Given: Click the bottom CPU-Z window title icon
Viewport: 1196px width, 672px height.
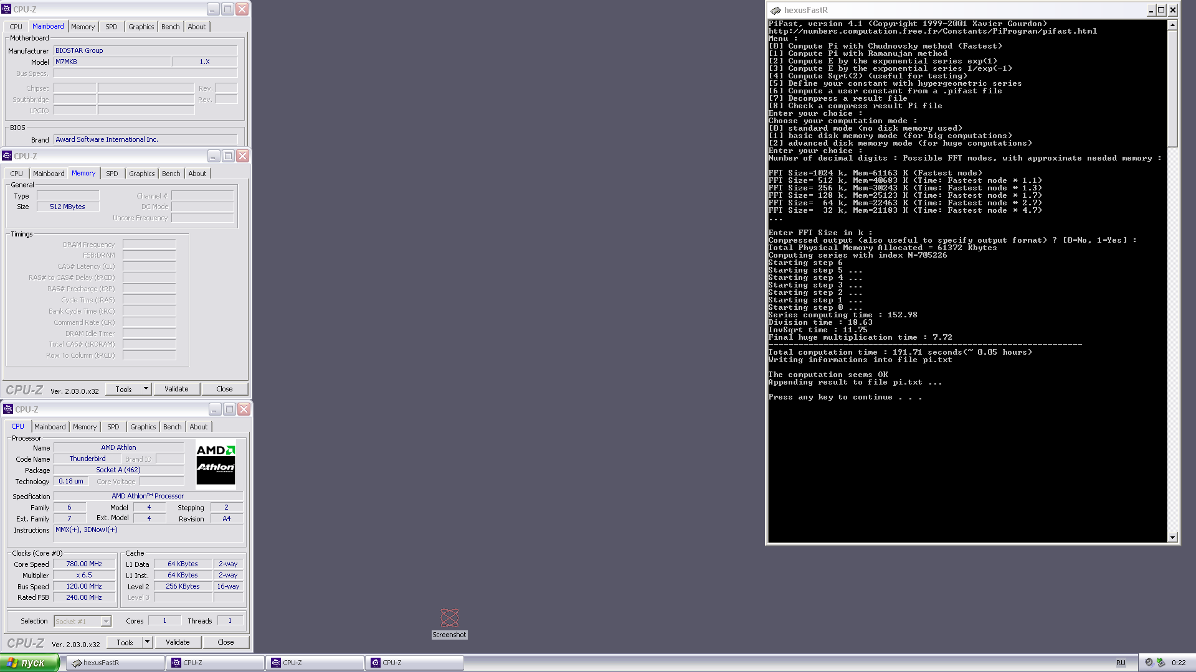Looking at the screenshot, I should pyautogui.click(x=8, y=409).
